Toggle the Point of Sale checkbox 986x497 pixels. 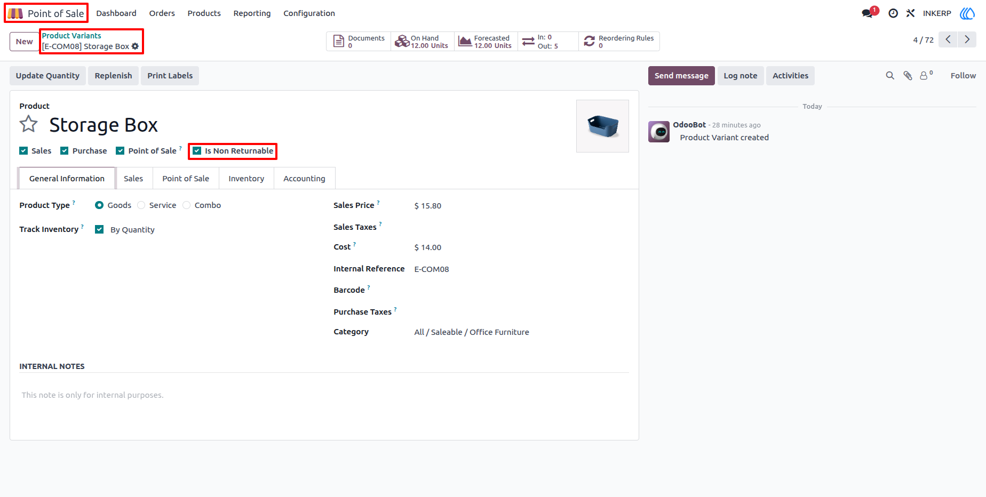click(120, 151)
